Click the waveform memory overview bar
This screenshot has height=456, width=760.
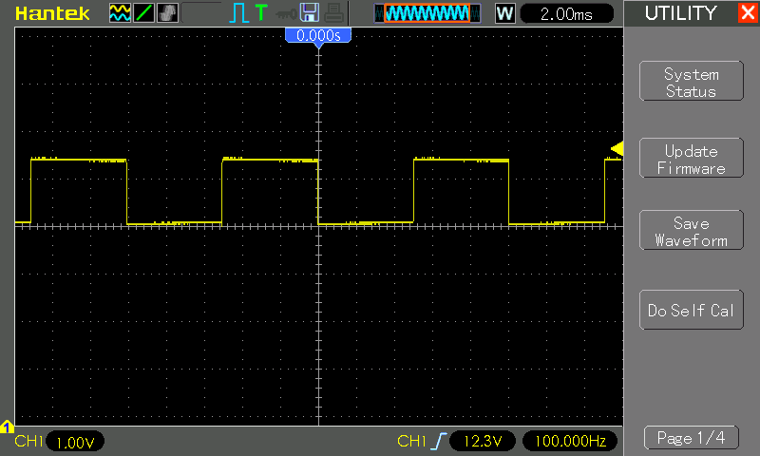[x=427, y=13]
